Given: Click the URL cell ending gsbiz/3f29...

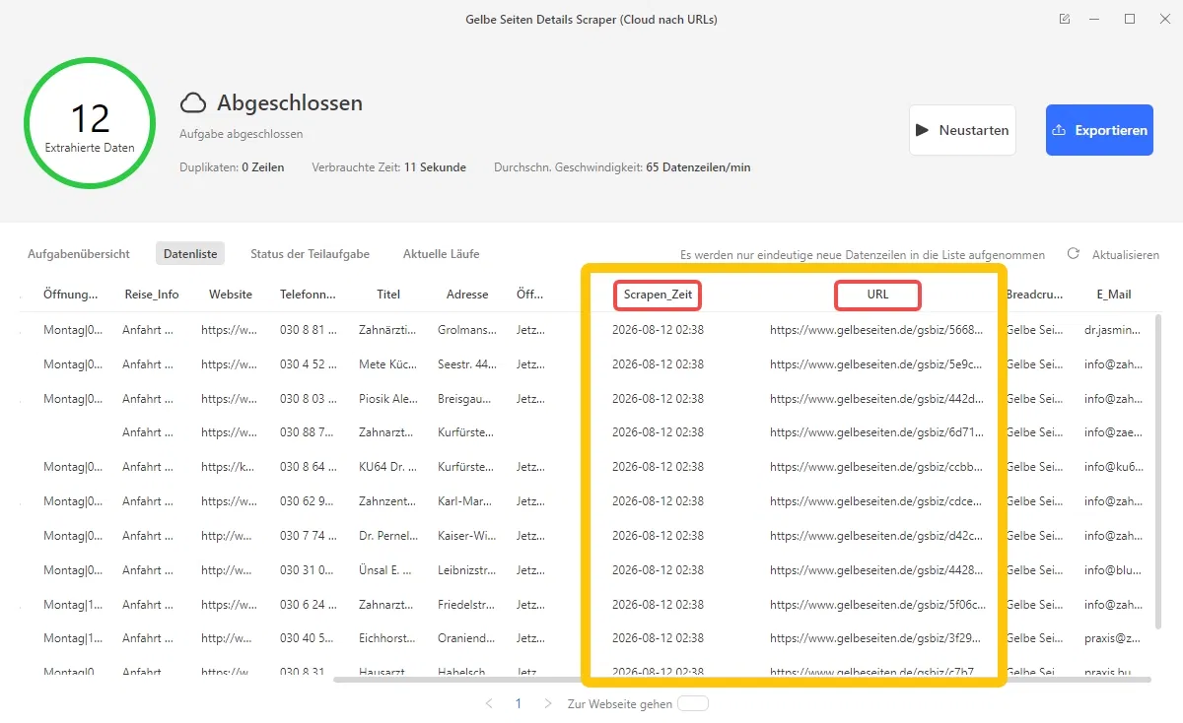Looking at the screenshot, I should pyautogui.click(x=876, y=638).
